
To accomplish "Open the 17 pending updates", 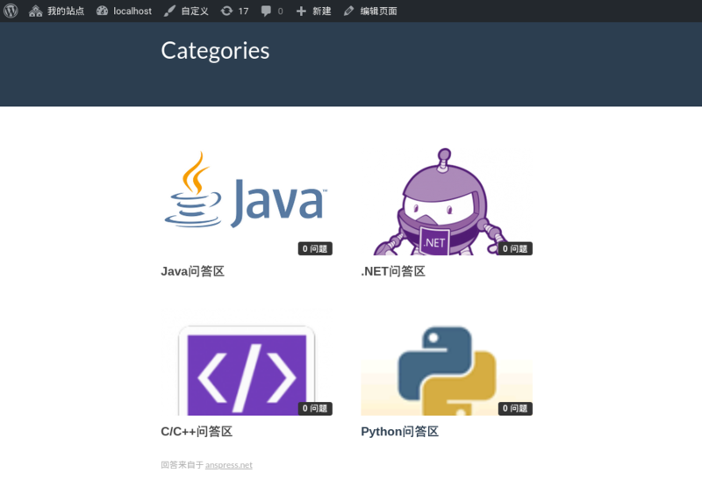I will 234,11.
